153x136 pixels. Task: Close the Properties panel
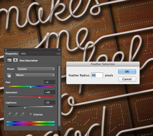pos(6,50)
